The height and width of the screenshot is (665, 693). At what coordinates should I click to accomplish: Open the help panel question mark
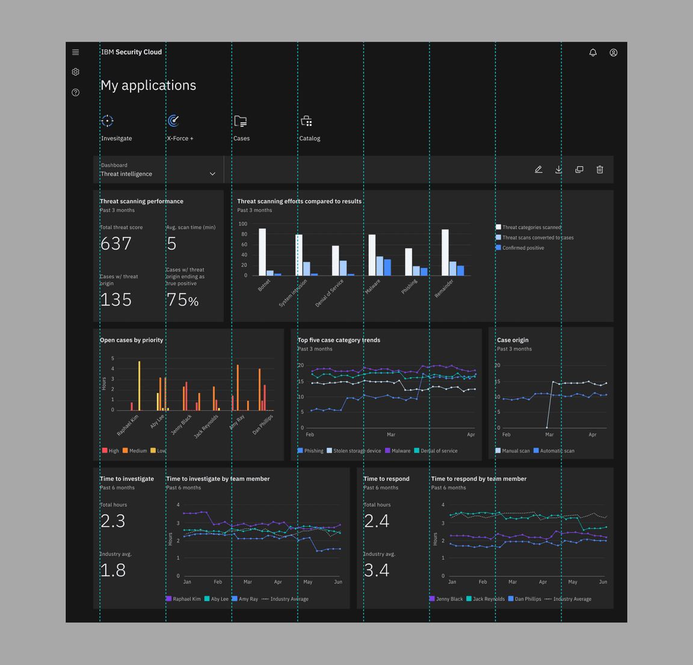tap(75, 92)
